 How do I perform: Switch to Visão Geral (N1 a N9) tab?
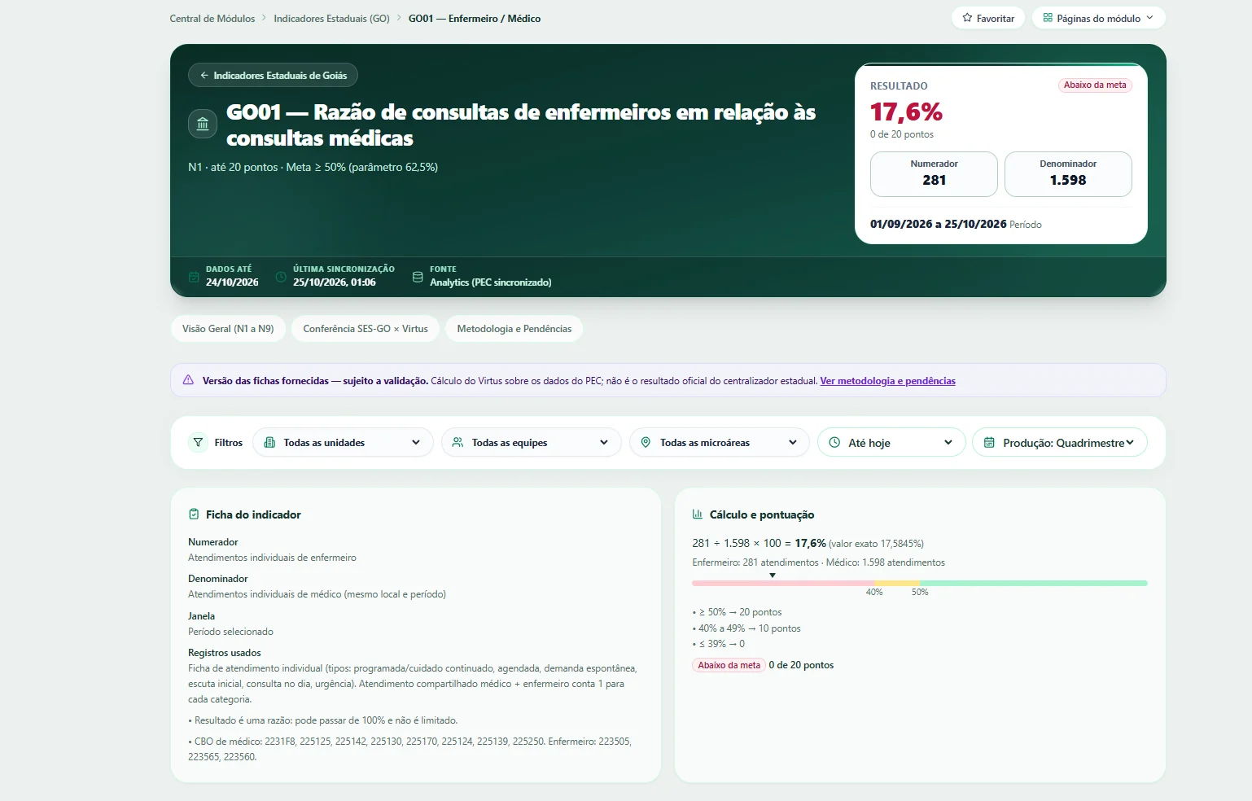[228, 329]
